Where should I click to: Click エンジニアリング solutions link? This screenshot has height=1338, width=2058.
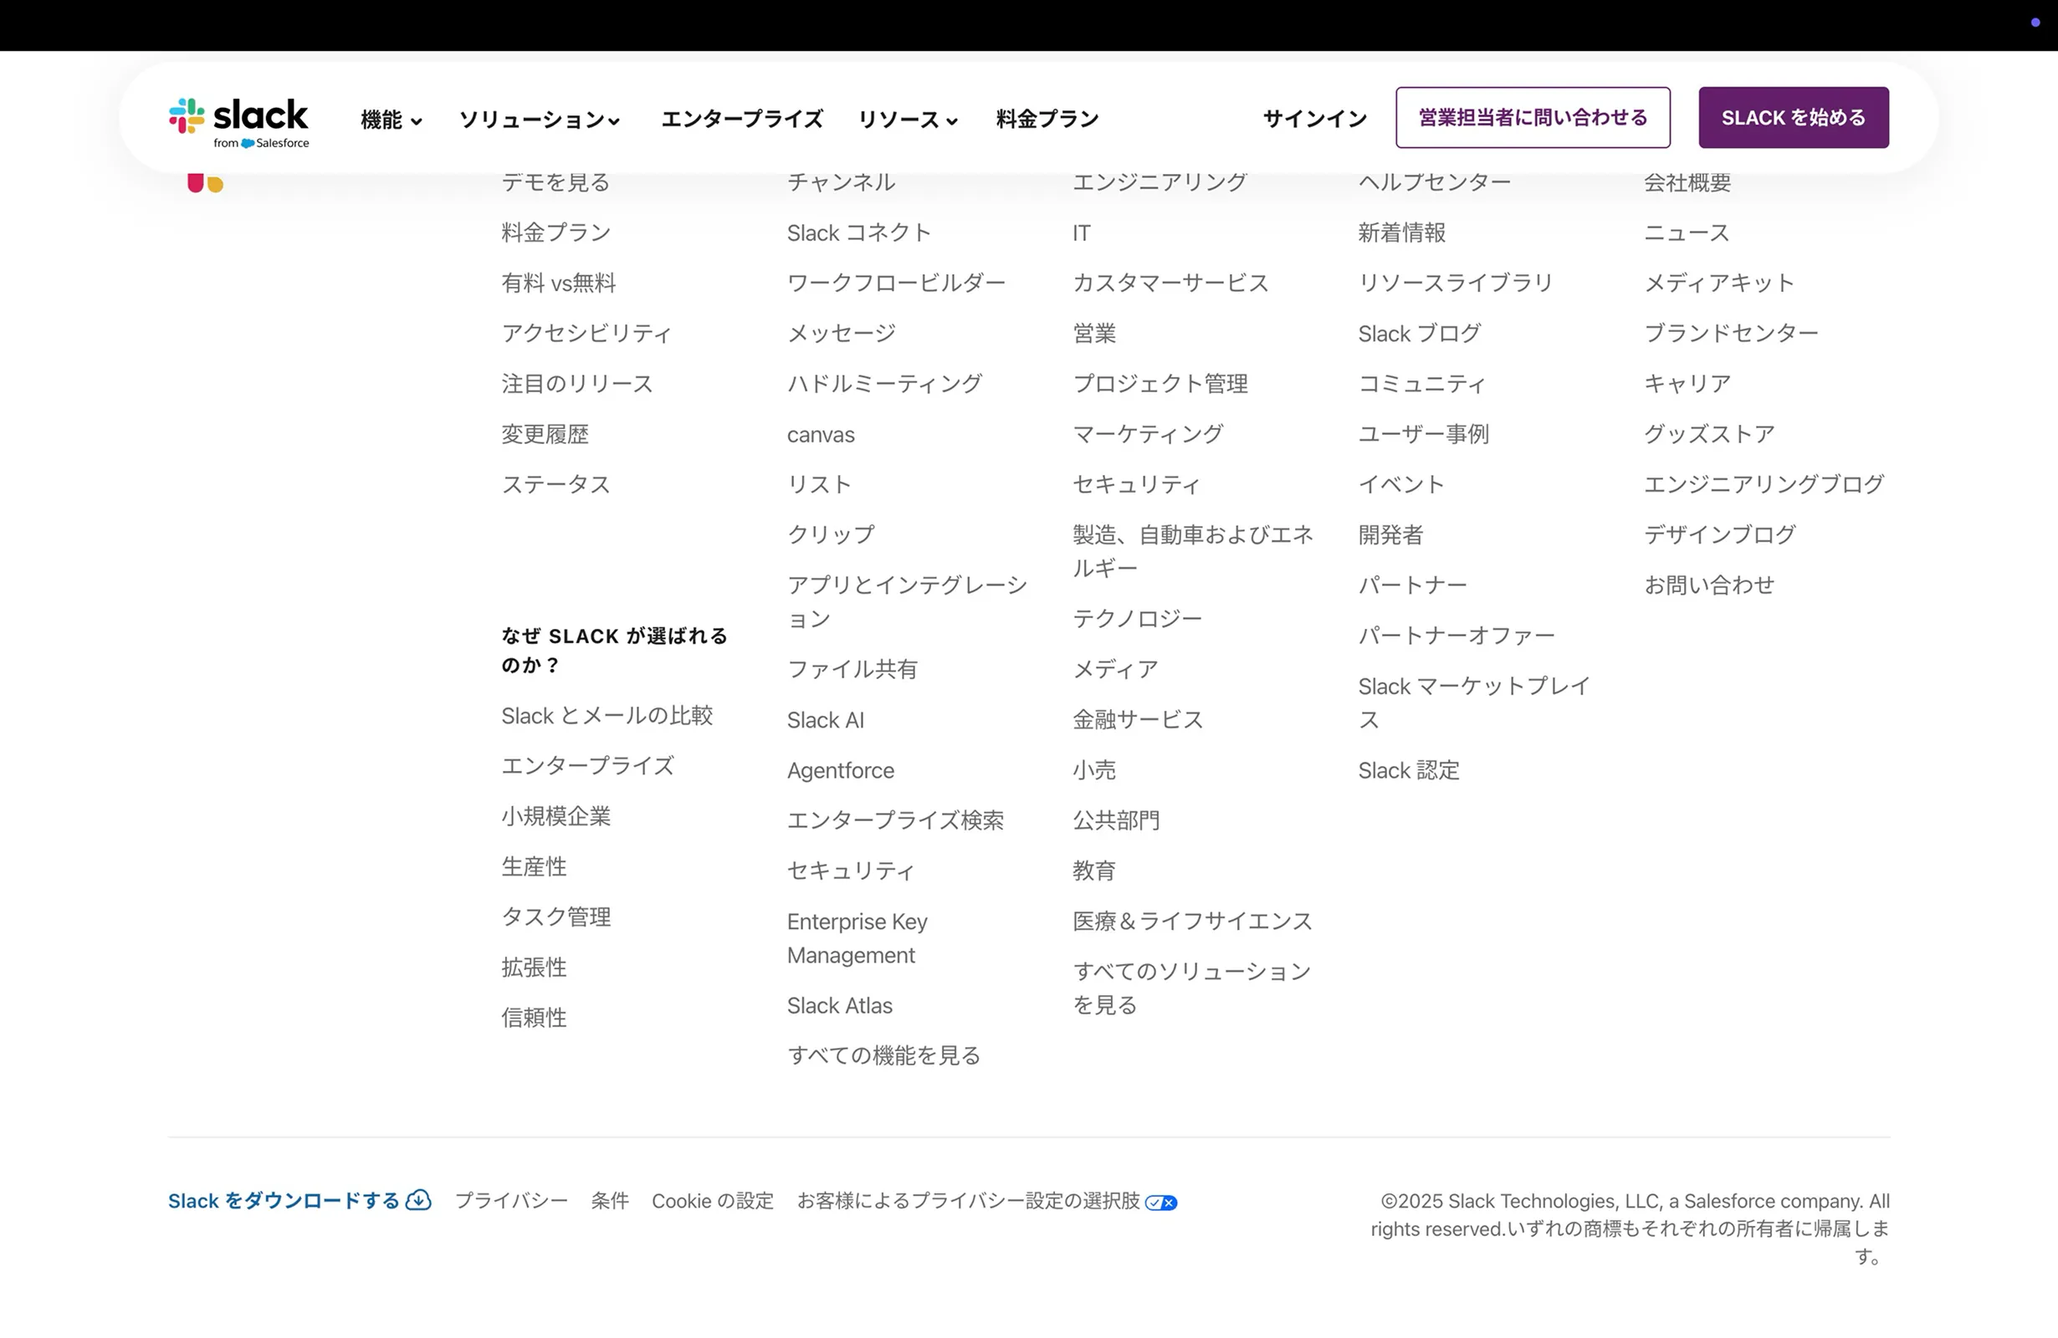click(1159, 182)
